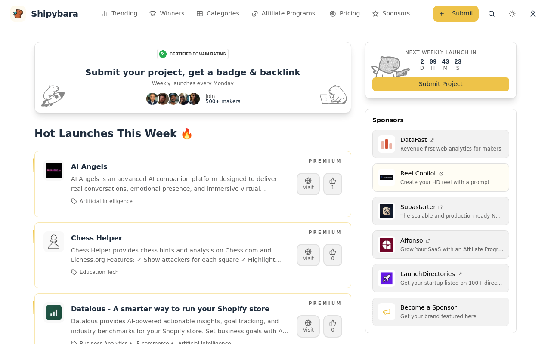Visit the Chess Helper website
This screenshot has width=551, height=344.
click(x=308, y=255)
